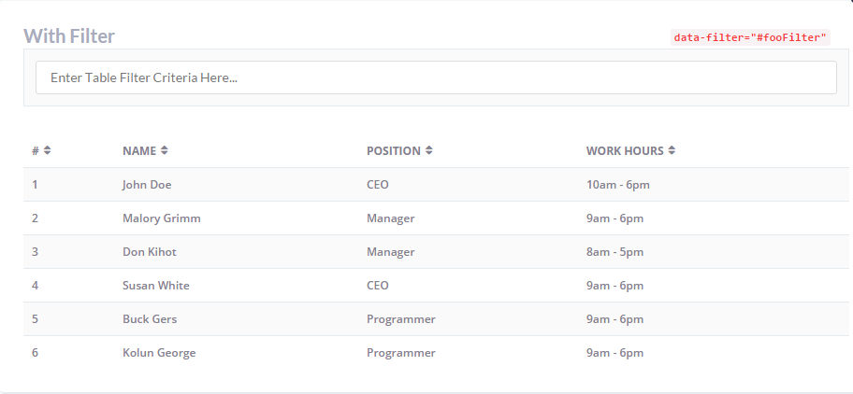Image resolution: width=853 pixels, height=394 pixels.
Task: Select the John Doe row name
Action: pos(147,185)
